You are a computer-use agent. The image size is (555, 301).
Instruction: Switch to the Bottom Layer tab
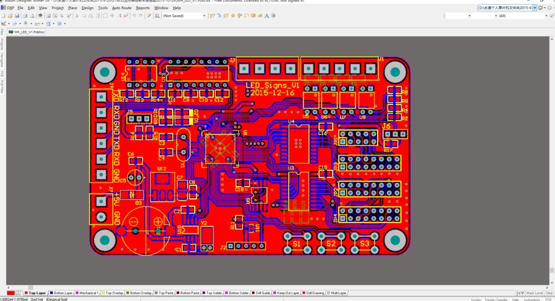[61, 293]
